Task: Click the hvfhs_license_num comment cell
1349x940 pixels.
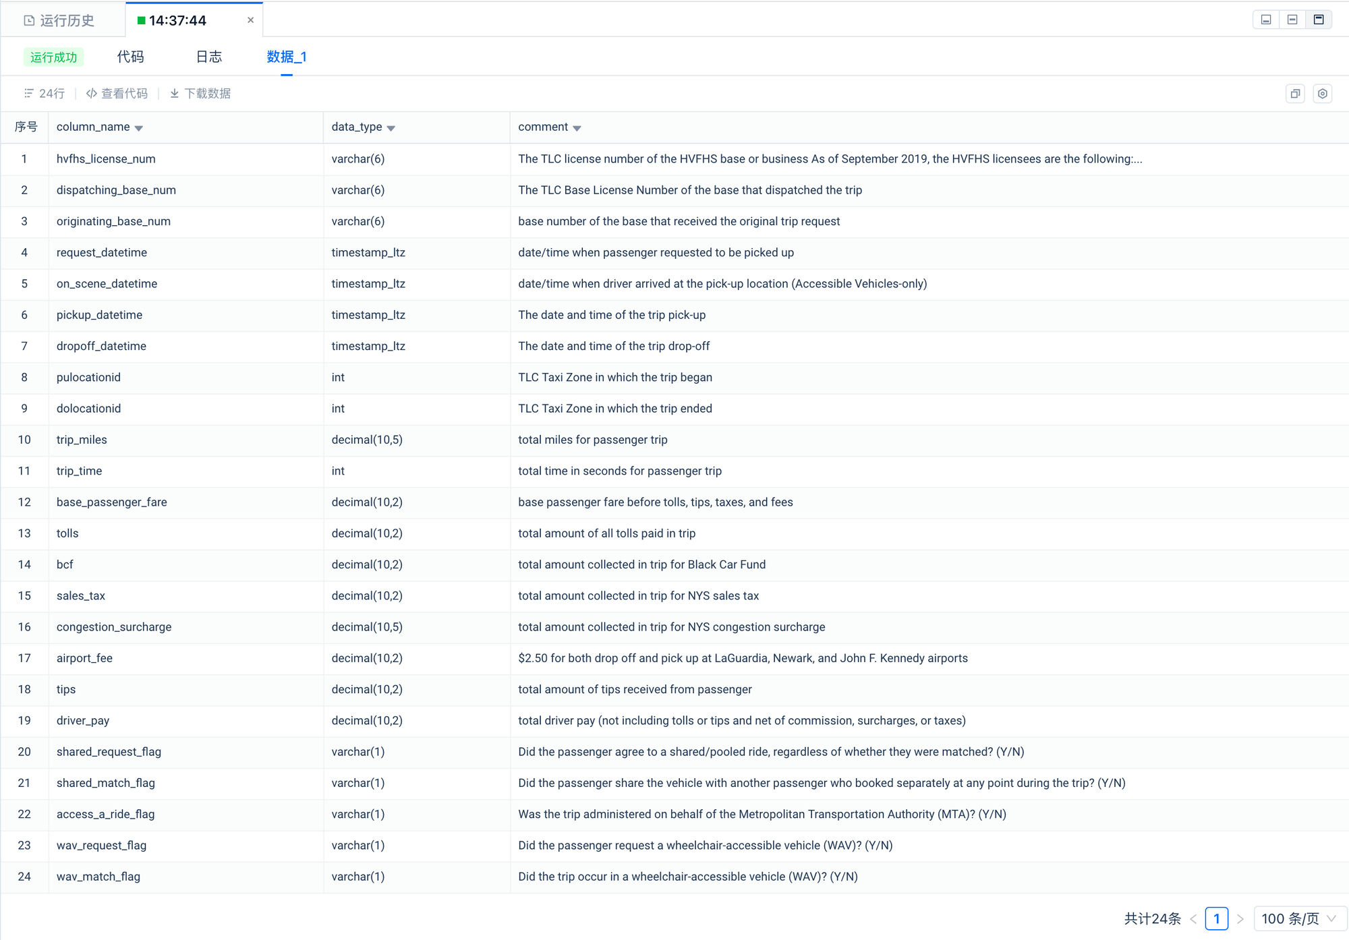Action: coord(830,159)
